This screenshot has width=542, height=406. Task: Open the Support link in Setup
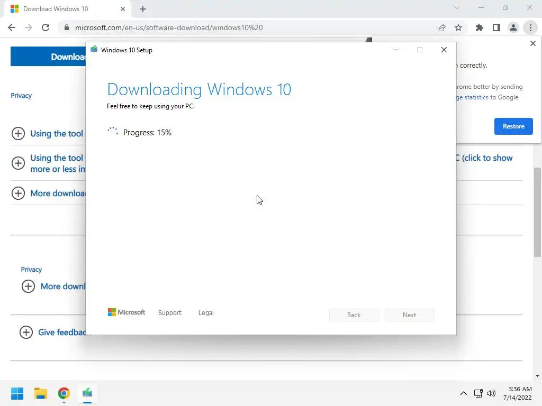click(x=170, y=313)
